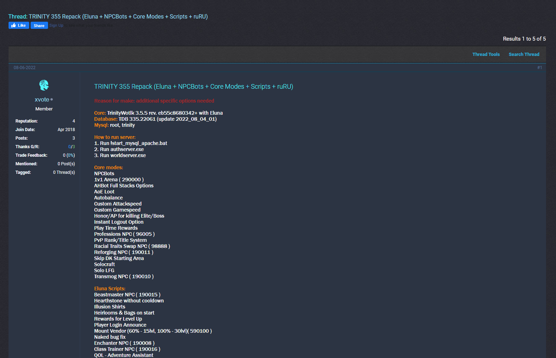Click 'Reforging NPC ( 190011 )' entry
Image resolution: width=556 pixels, height=358 pixels.
[124, 252]
